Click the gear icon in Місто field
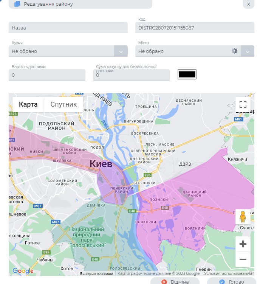 (235, 51)
